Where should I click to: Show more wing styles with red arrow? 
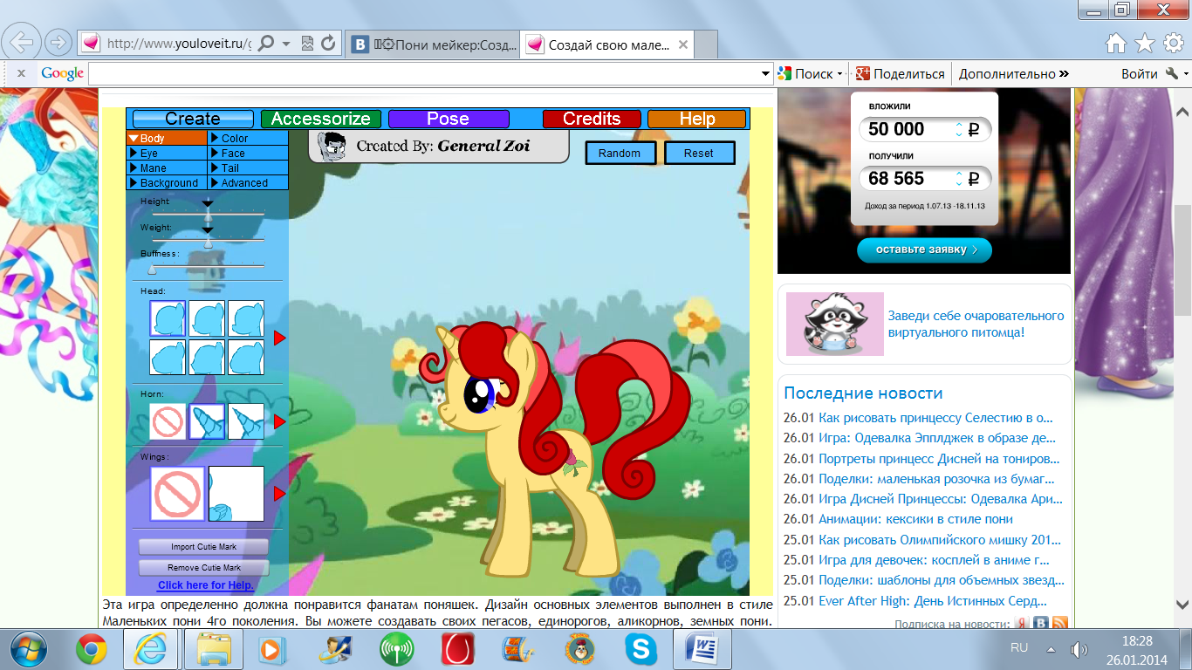pos(280,494)
